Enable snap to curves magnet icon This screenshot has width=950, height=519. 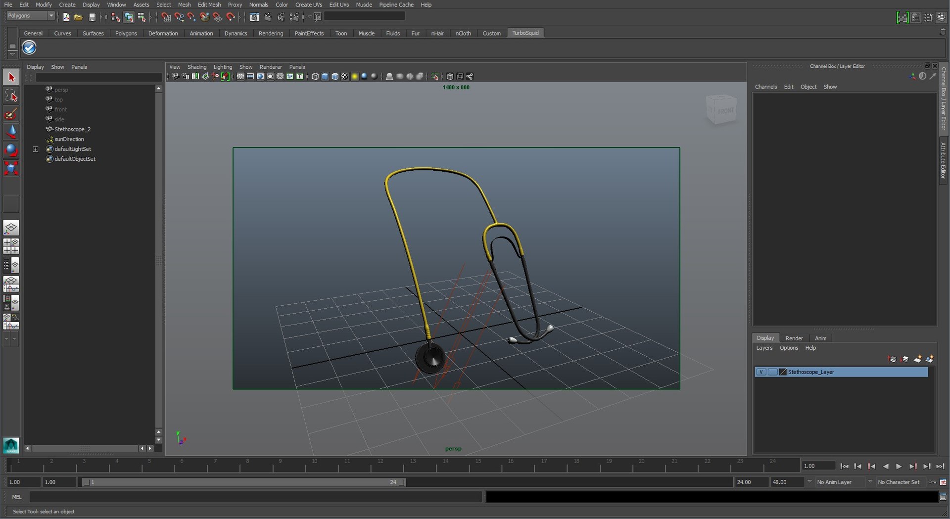point(179,17)
